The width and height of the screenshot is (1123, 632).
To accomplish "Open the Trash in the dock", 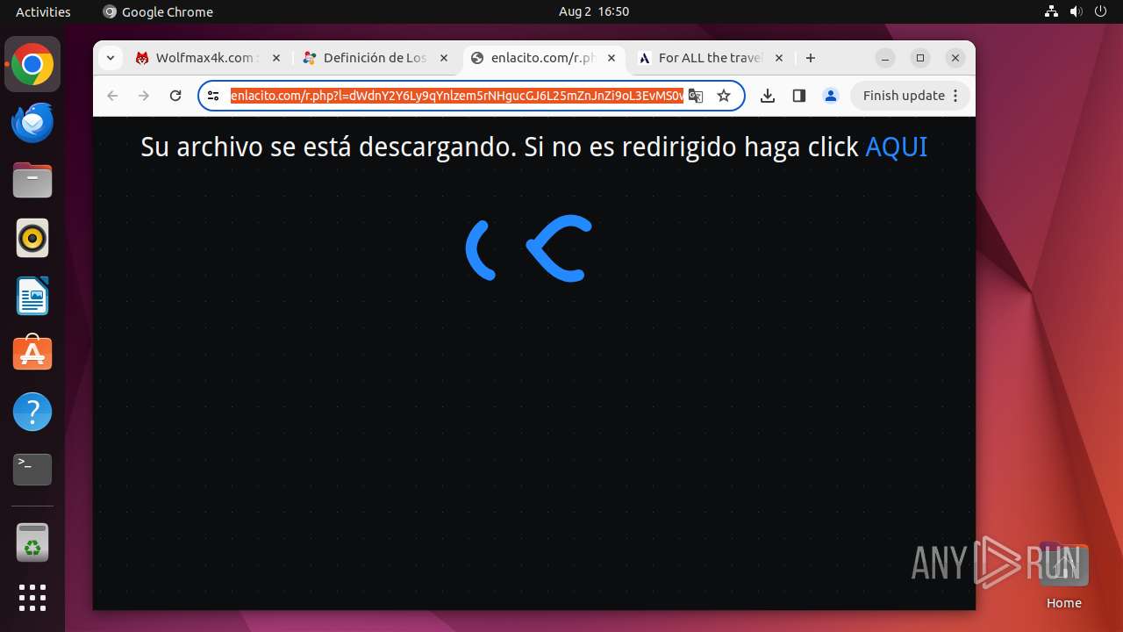I will (32, 542).
